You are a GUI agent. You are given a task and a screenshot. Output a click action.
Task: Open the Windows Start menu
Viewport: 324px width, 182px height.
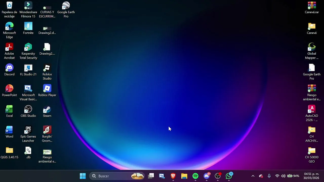pyautogui.click(x=83, y=176)
